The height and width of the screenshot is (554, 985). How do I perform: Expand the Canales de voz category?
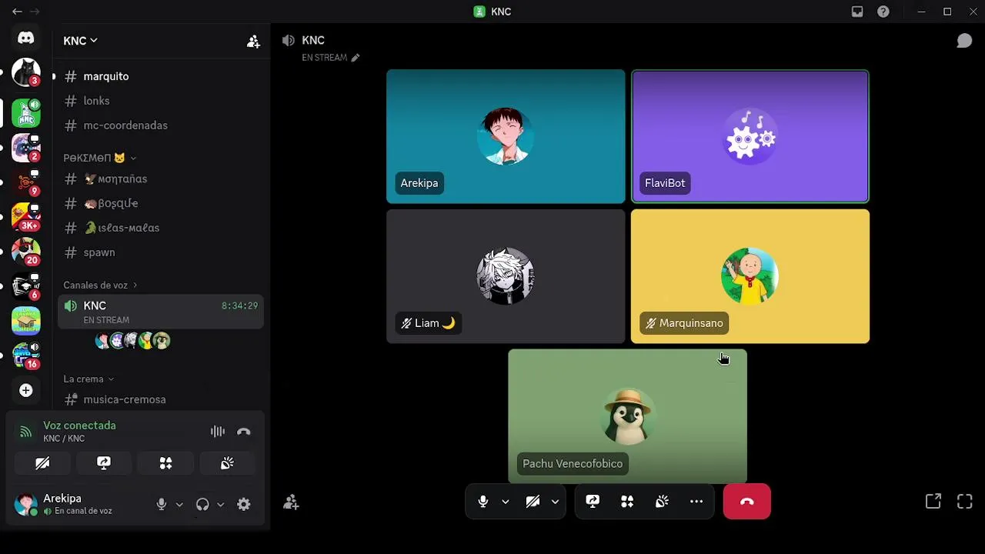click(100, 285)
